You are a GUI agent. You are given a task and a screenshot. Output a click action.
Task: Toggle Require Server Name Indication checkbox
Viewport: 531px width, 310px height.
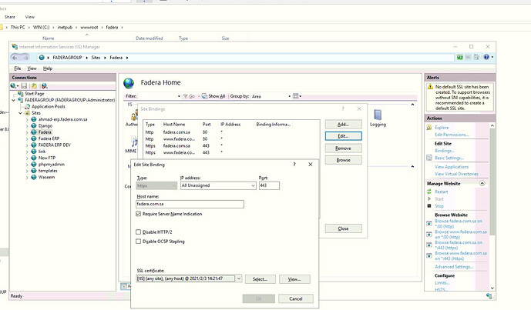[x=138, y=214]
